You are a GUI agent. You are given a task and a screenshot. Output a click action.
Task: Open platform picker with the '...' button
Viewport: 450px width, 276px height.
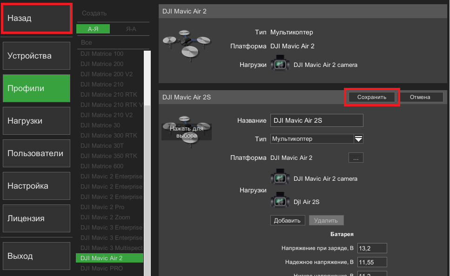click(356, 158)
